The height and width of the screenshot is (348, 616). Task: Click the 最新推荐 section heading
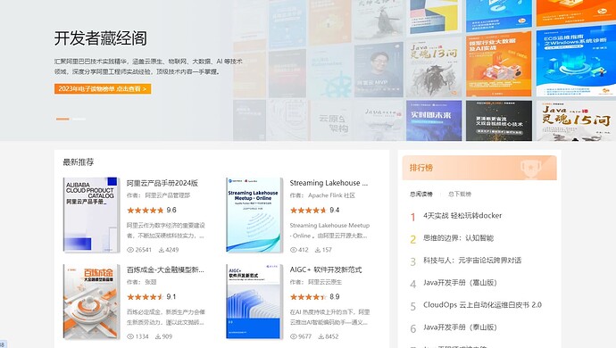point(79,162)
